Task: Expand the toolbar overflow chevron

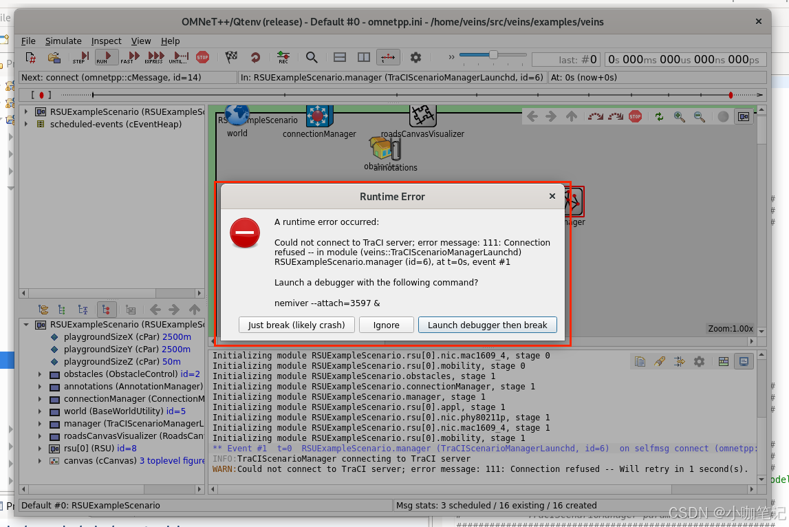Action: (x=451, y=57)
